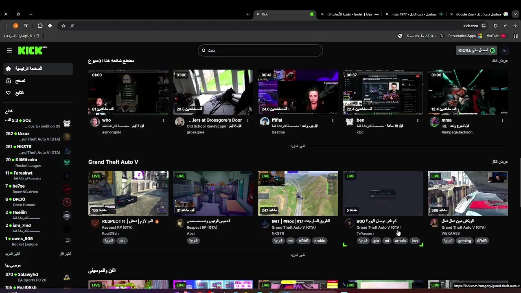The image size is (521, 293).
Task: Open YouTube bookmark in bookmarks bar
Action: coord(496,36)
